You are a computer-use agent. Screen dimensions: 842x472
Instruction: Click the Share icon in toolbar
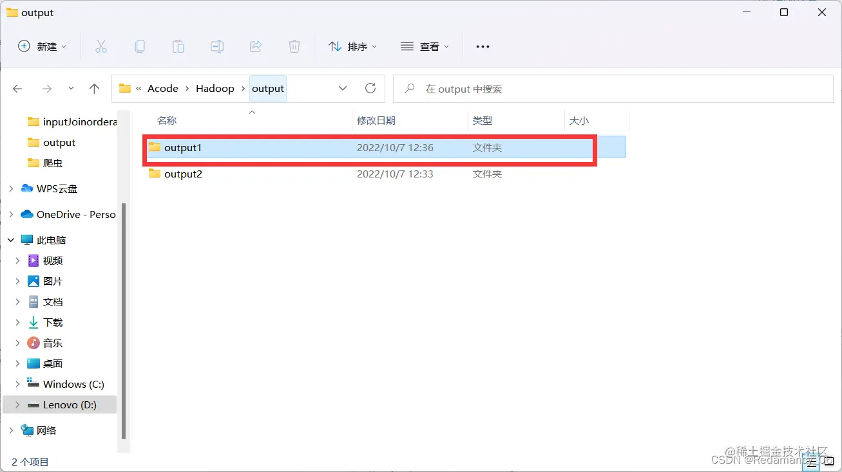coord(256,46)
